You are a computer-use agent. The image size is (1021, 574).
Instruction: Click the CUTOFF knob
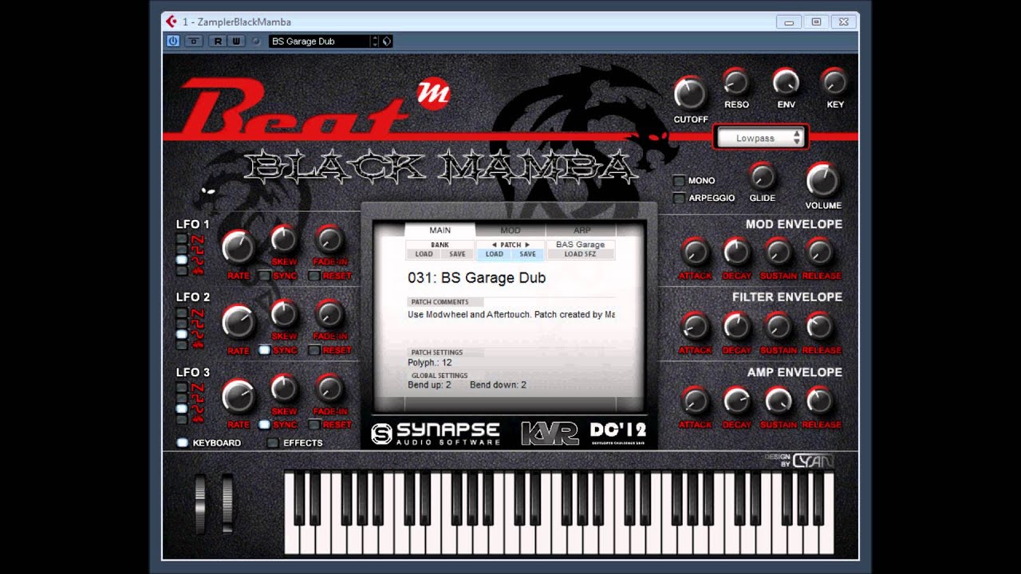click(690, 93)
